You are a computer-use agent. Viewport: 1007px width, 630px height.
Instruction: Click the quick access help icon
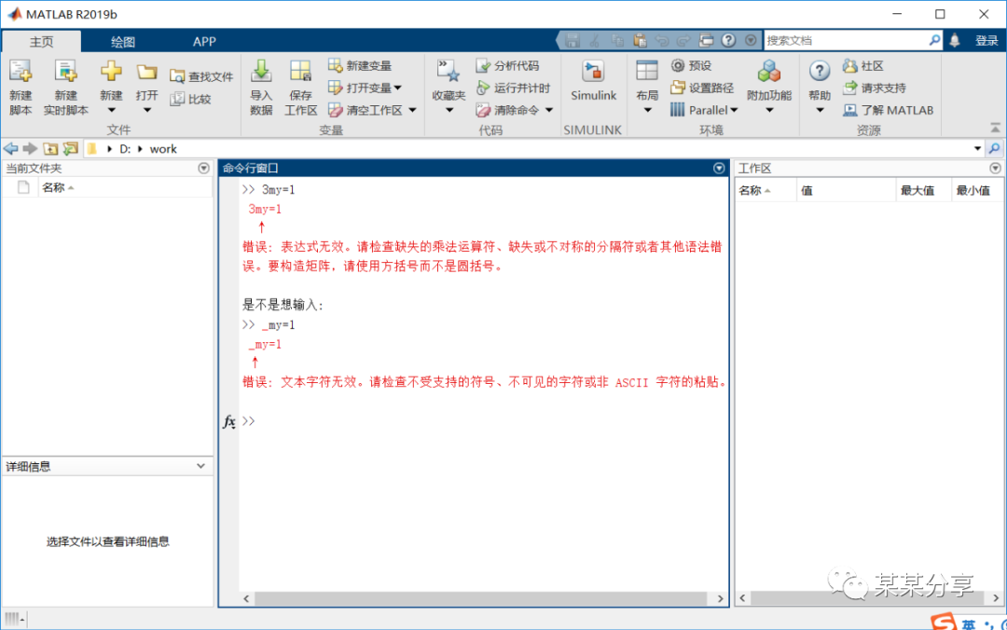tap(727, 40)
